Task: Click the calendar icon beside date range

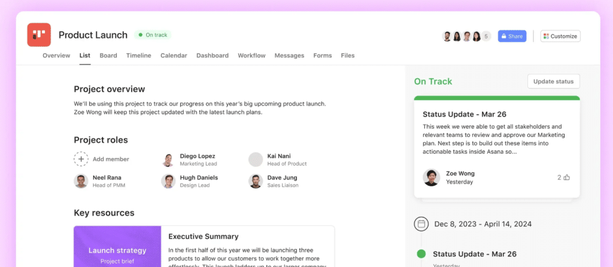Action: tap(421, 224)
